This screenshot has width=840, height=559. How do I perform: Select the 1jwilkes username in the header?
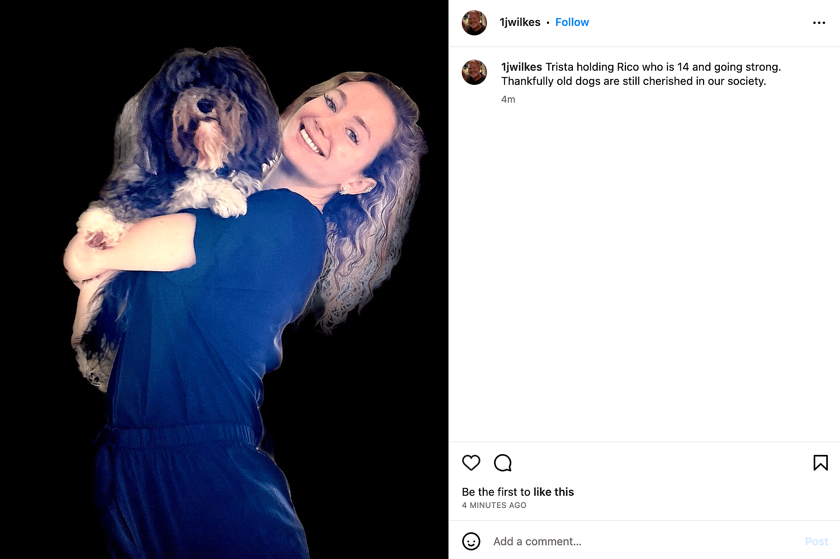pyautogui.click(x=520, y=22)
